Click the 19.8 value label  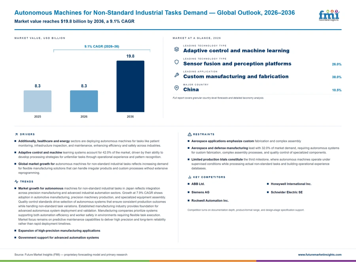130,56
